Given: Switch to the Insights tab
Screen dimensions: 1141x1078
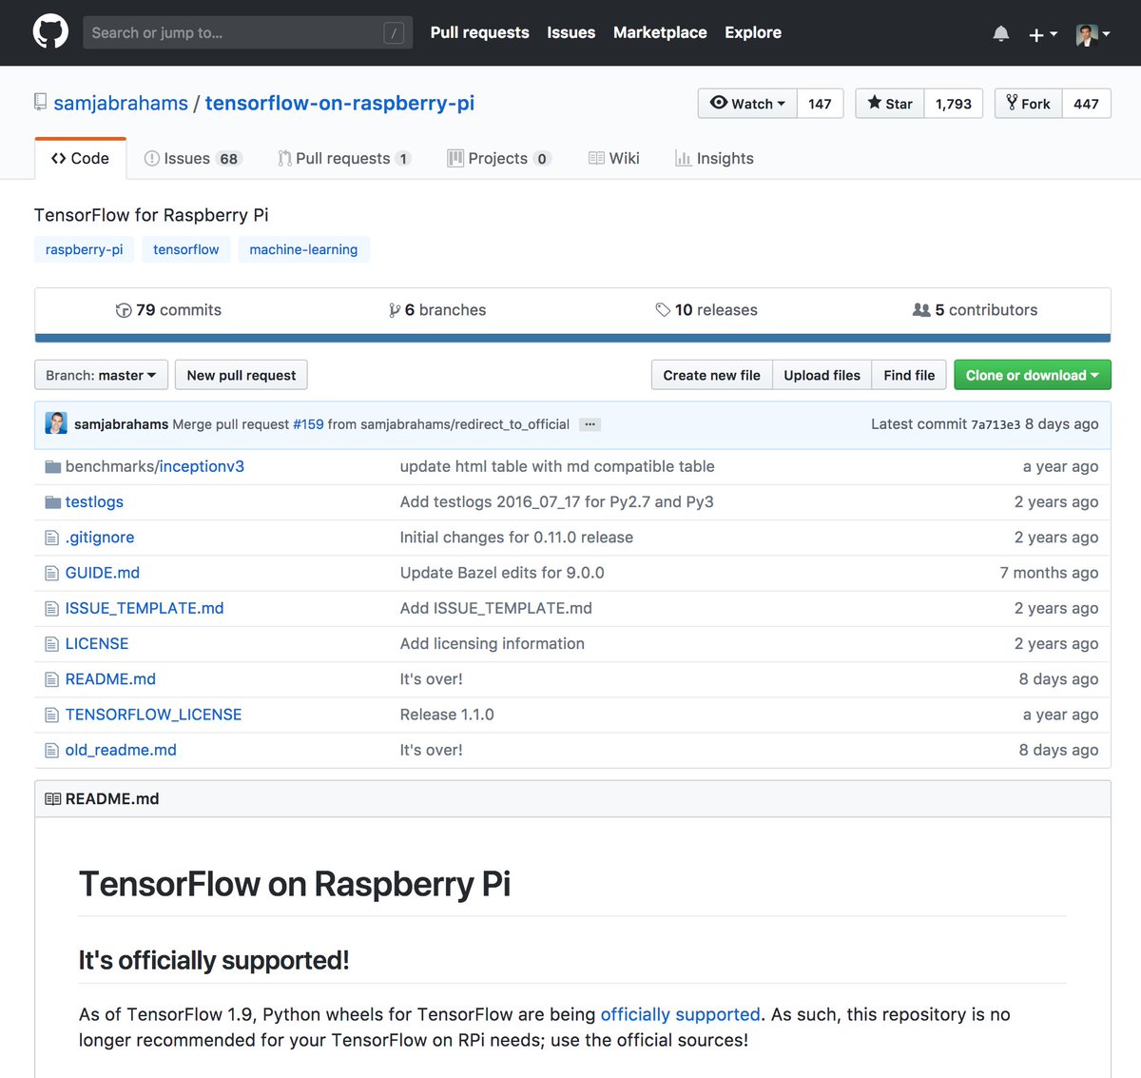Looking at the screenshot, I should click(714, 158).
